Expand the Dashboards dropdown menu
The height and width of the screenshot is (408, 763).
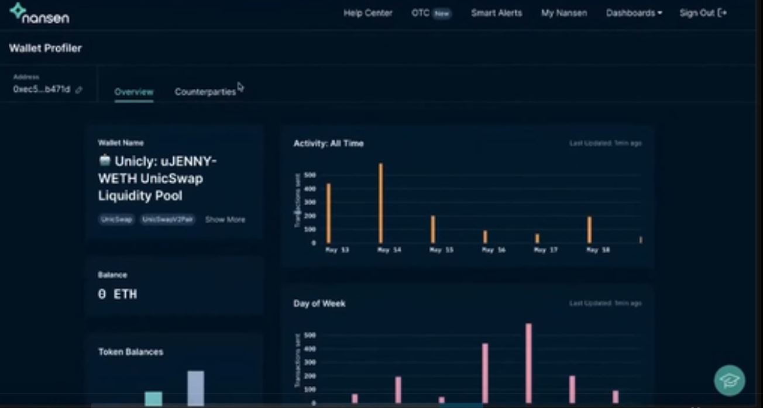pos(634,13)
